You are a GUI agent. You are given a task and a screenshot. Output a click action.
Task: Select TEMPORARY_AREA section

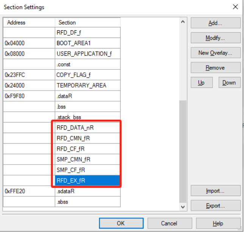point(88,85)
